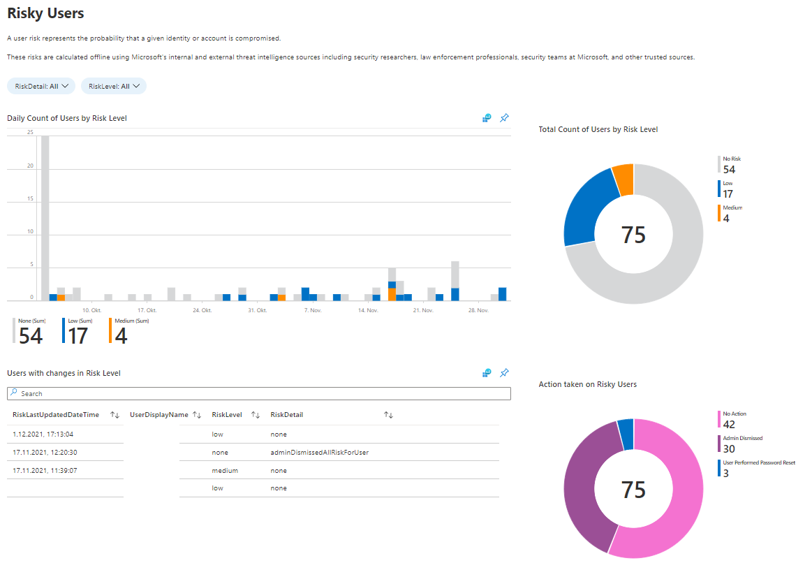Open Log Analytics icon above changes table
The height and width of the screenshot is (563, 812).
(x=486, y=373)
